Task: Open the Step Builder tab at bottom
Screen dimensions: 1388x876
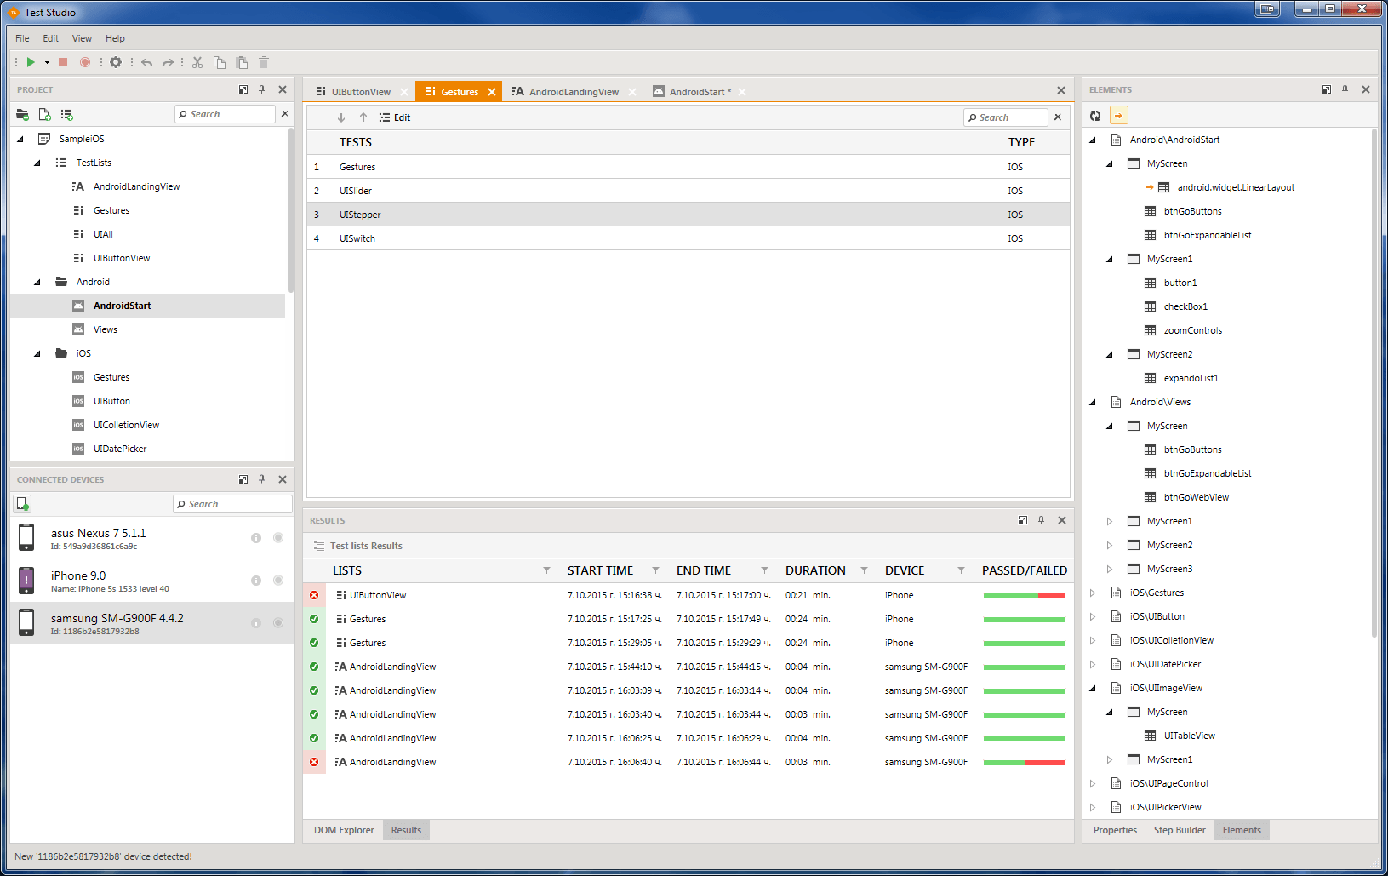Action: (1179, 830)
